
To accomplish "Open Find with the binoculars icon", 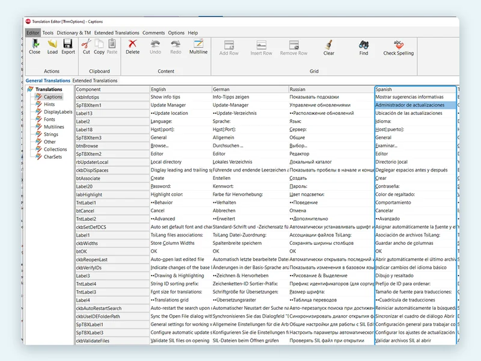I will click(364, 45).
